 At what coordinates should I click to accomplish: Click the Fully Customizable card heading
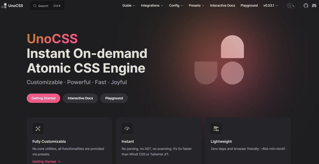point(49,141)
